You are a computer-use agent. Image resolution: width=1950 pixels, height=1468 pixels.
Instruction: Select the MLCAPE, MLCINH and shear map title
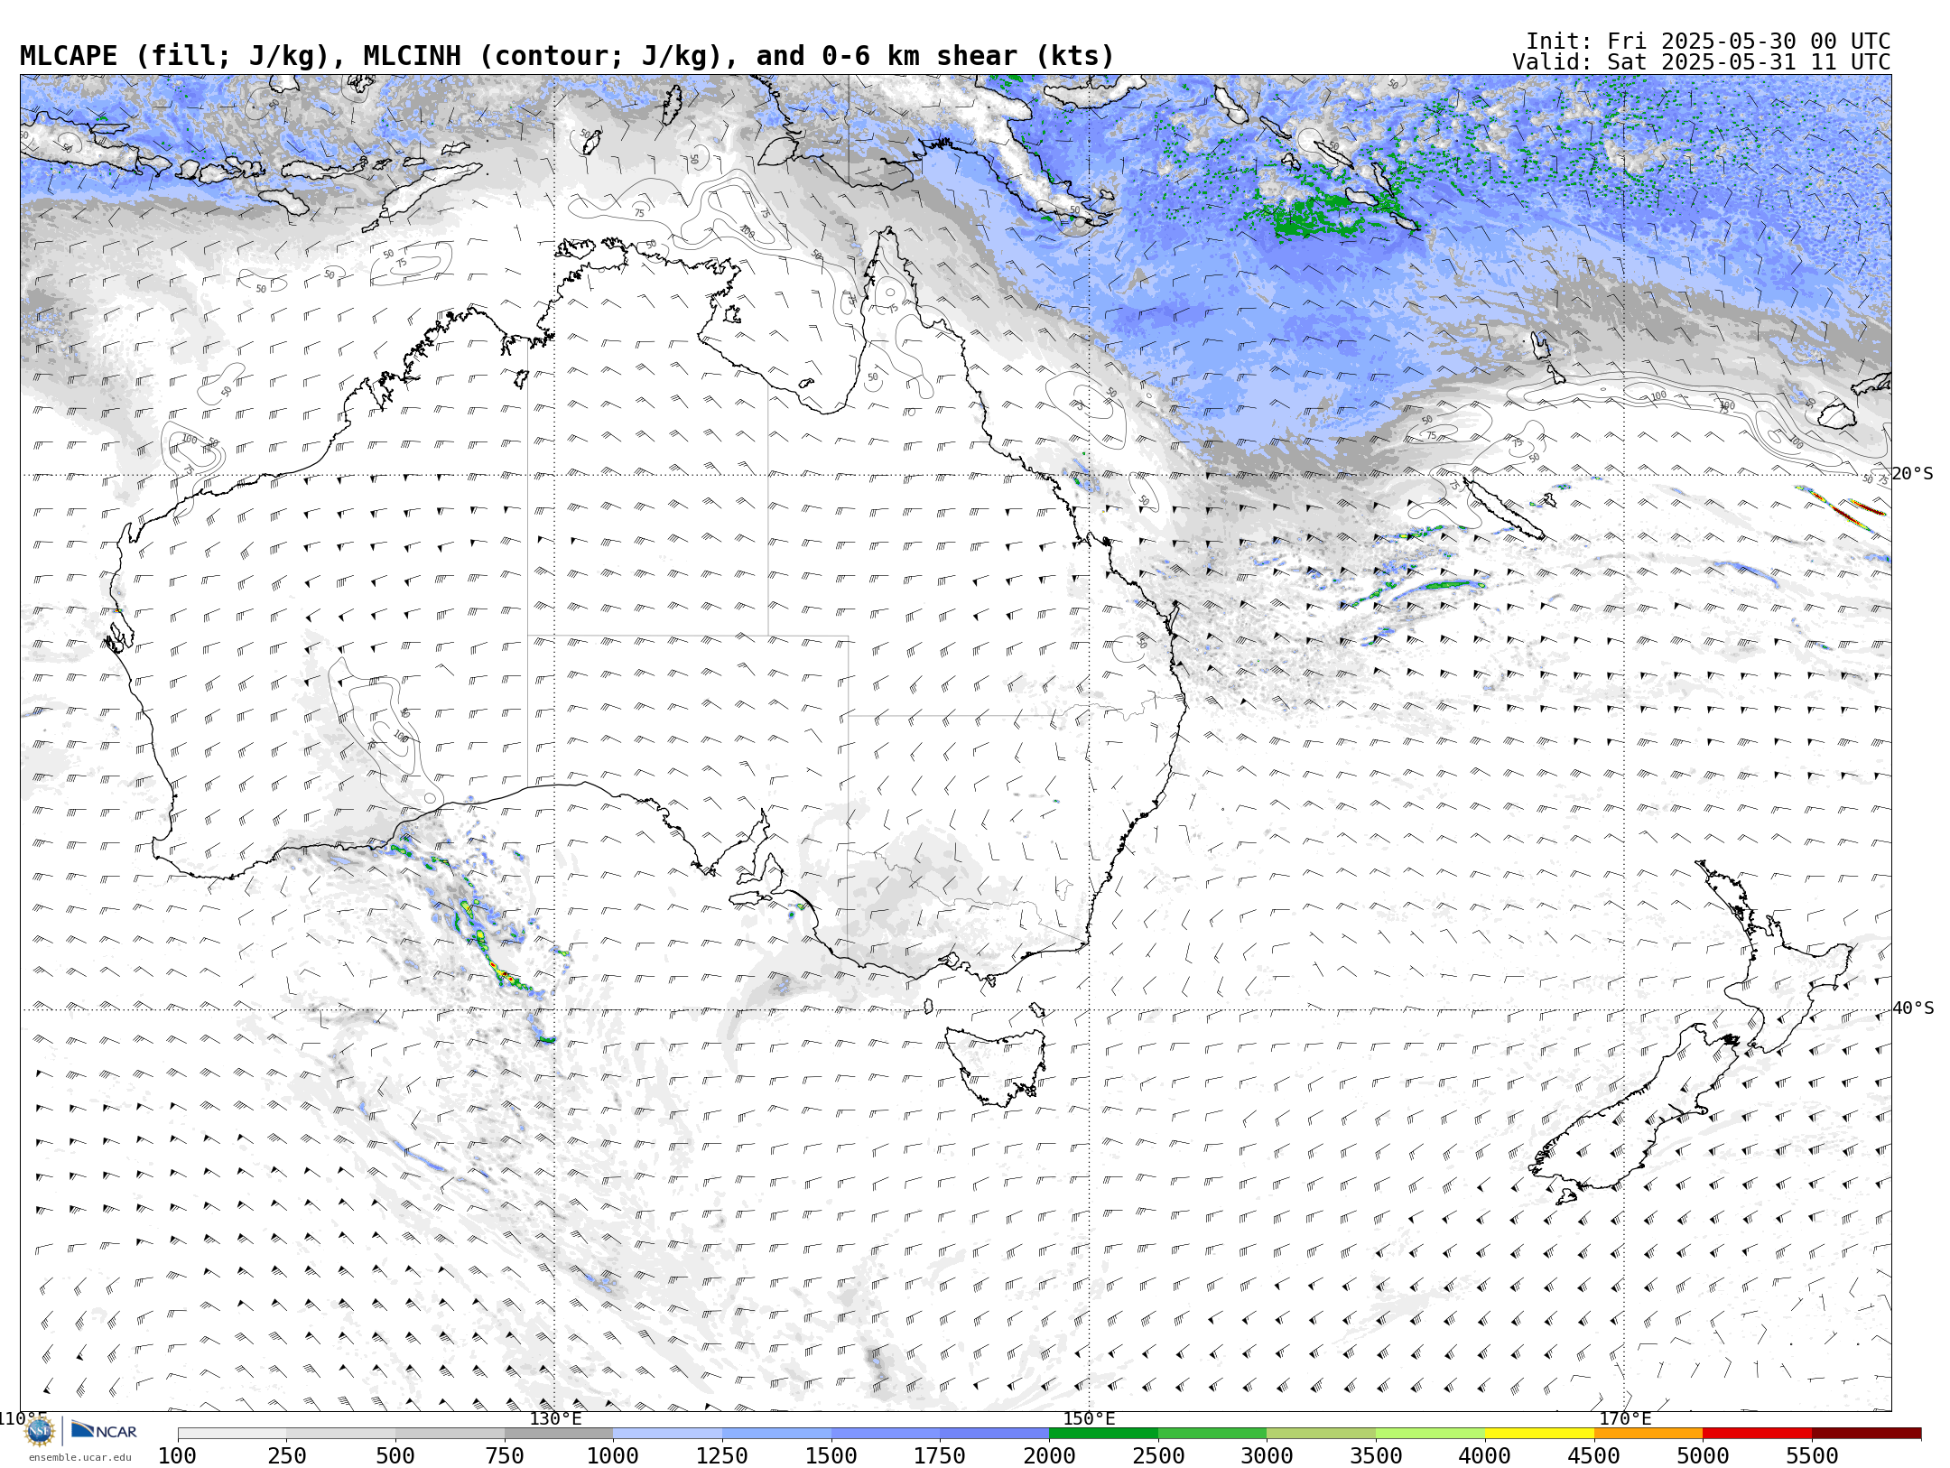[567, 56]
